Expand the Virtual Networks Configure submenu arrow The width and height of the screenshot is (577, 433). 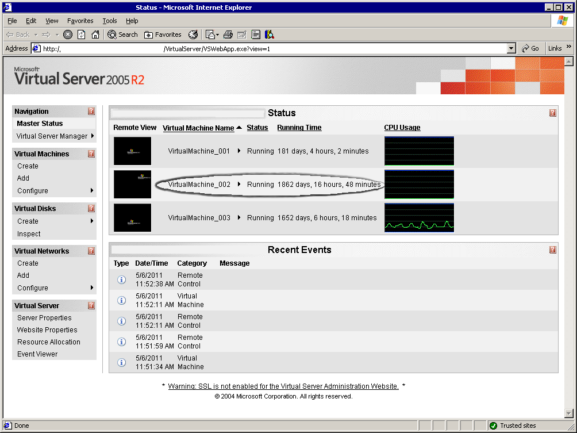[92, 288]
